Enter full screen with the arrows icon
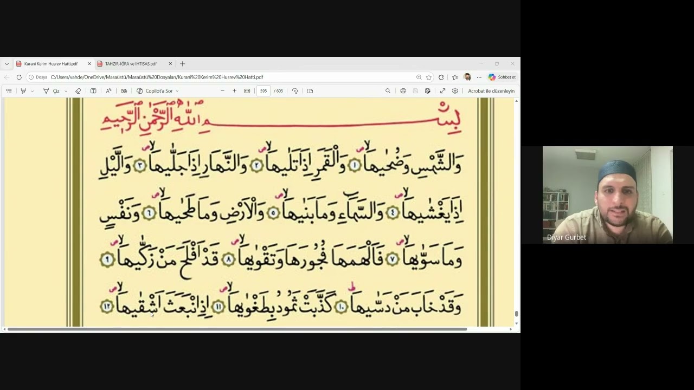Viewport: 694px width, 390px height. coord(442,91)
